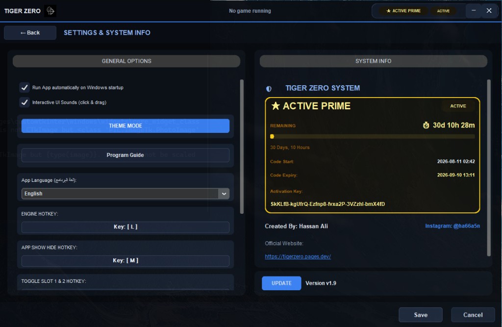Image resolution: width=502 pixels, height=327 pixels.
Task: Click the Version v1.9 label
Action: pyautogui.click(x=321, y=283)
